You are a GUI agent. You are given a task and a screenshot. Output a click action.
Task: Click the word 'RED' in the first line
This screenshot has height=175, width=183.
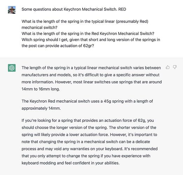[122, 9]
